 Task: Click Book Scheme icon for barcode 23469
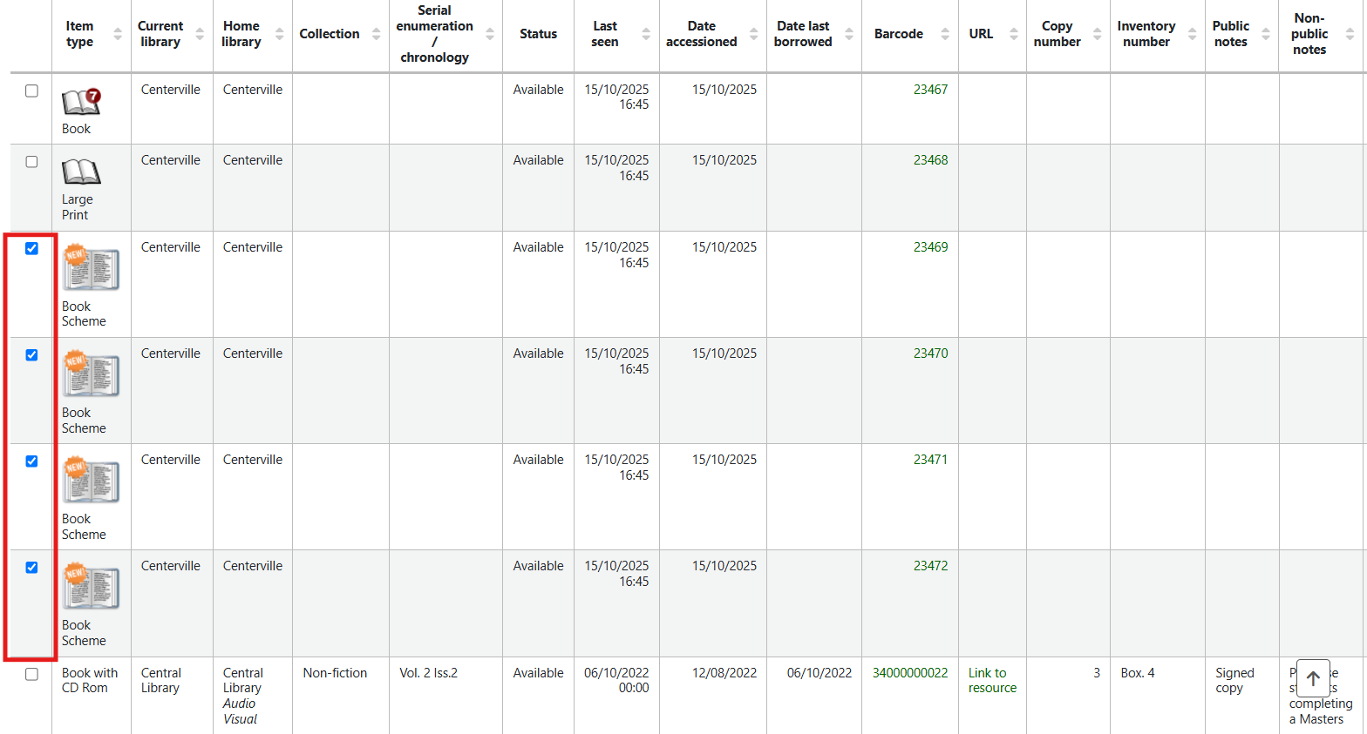tap(91, 269)
